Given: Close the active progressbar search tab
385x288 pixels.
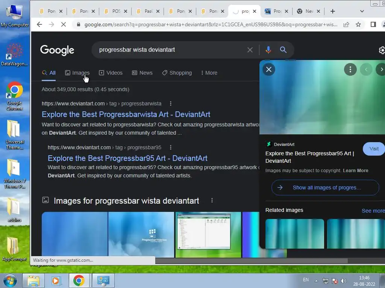Looking at the screenshot, I should pyautogui.click(x=255, y=11).
